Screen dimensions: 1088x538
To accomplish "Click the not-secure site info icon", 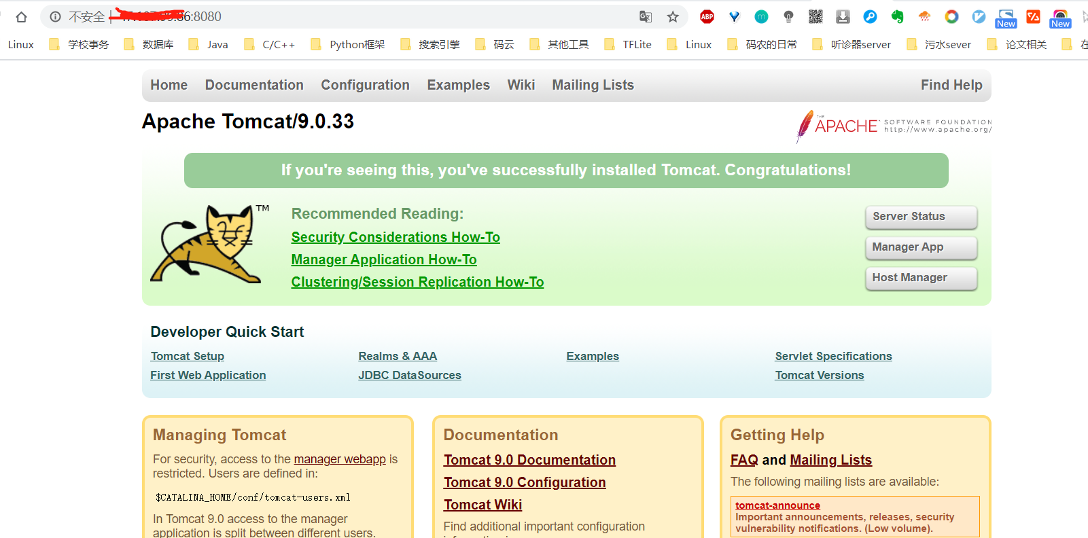I will [x=56, y=17].
